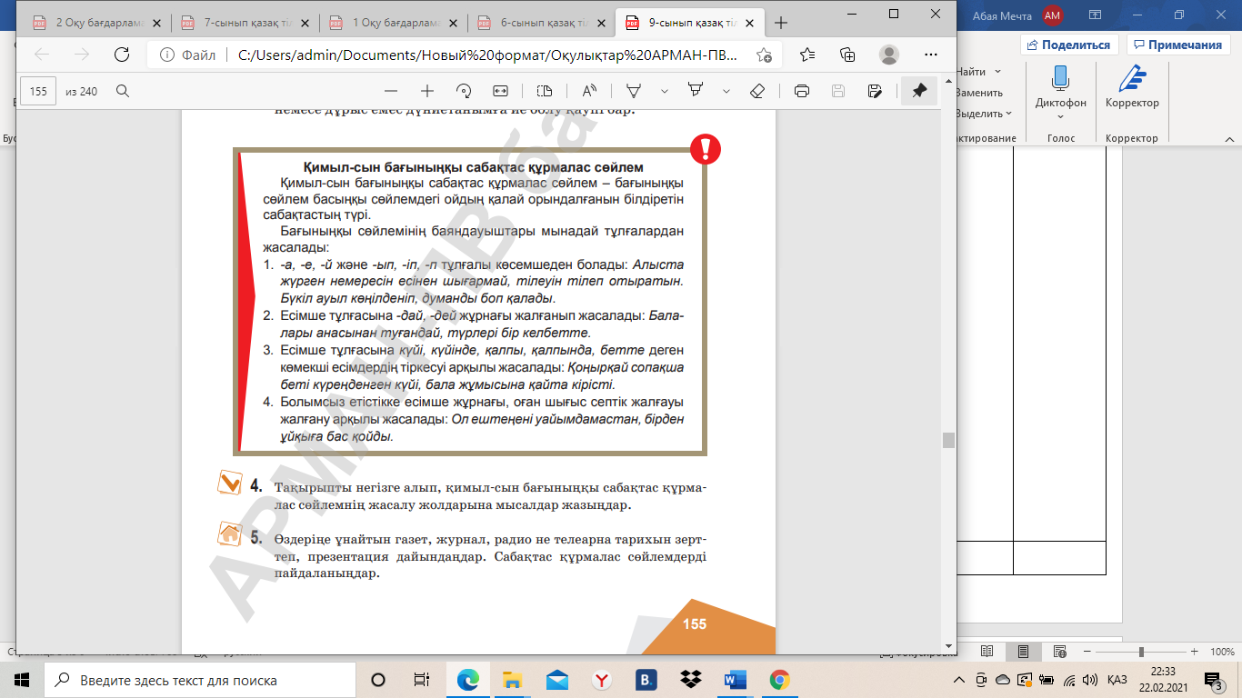
Task: Switch Word to Web Layout view
Action: [1059, 652]
